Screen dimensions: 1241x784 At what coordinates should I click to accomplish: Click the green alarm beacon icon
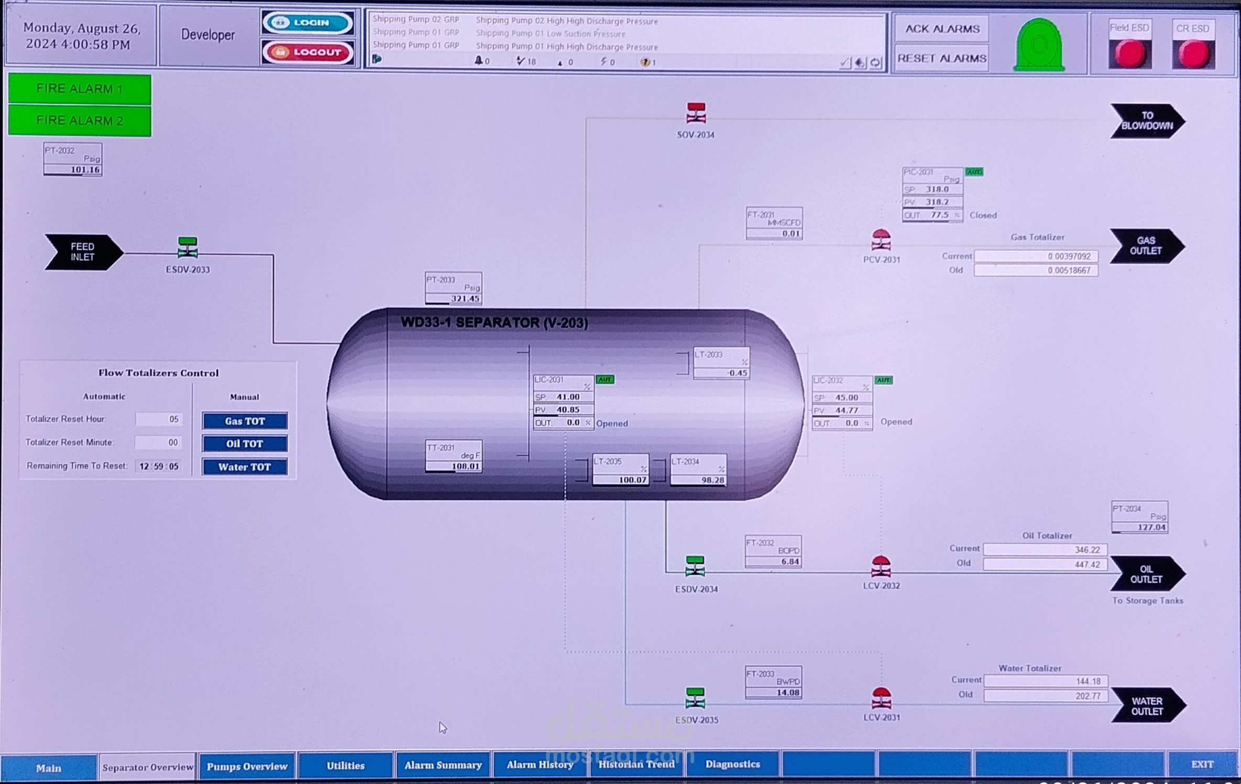click(1039, 45)
